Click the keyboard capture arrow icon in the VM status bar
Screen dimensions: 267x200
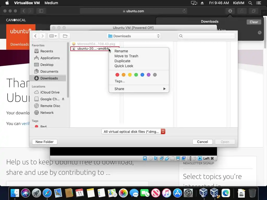(x=200, y=158)
